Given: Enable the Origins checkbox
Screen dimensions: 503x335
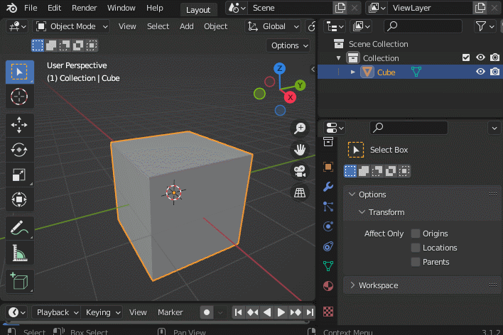Looking at the screenshot, I should click(x=416, y=234).
